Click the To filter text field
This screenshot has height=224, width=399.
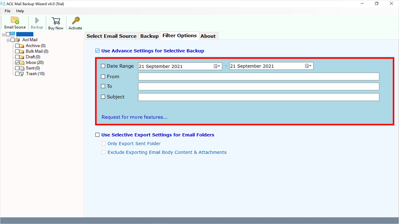click(259, 86)
